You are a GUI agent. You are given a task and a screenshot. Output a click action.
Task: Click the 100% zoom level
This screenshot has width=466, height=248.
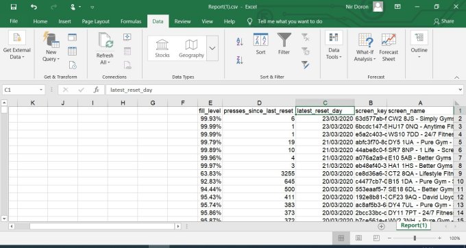click(x=454, y=238)
